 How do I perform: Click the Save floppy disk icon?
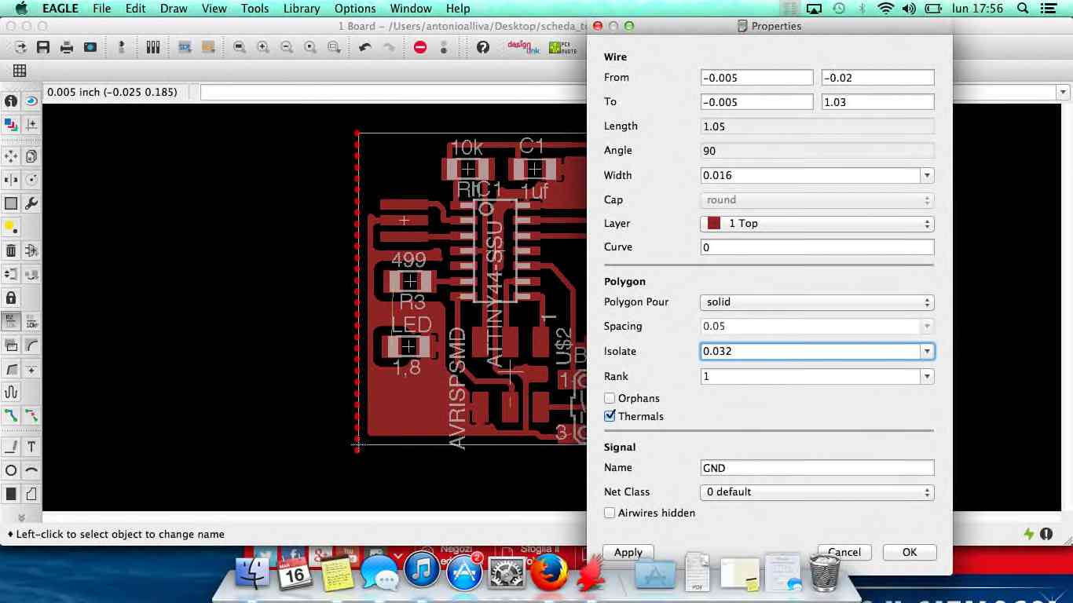pyautogui.click(x=43, y=47)
